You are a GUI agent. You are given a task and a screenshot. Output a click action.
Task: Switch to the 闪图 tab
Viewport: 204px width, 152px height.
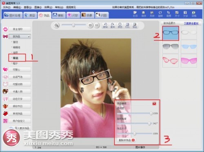point(102,15)
